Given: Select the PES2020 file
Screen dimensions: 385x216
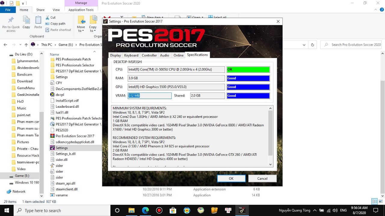Looking at the screenshot, I should click(x=62, y=130).
